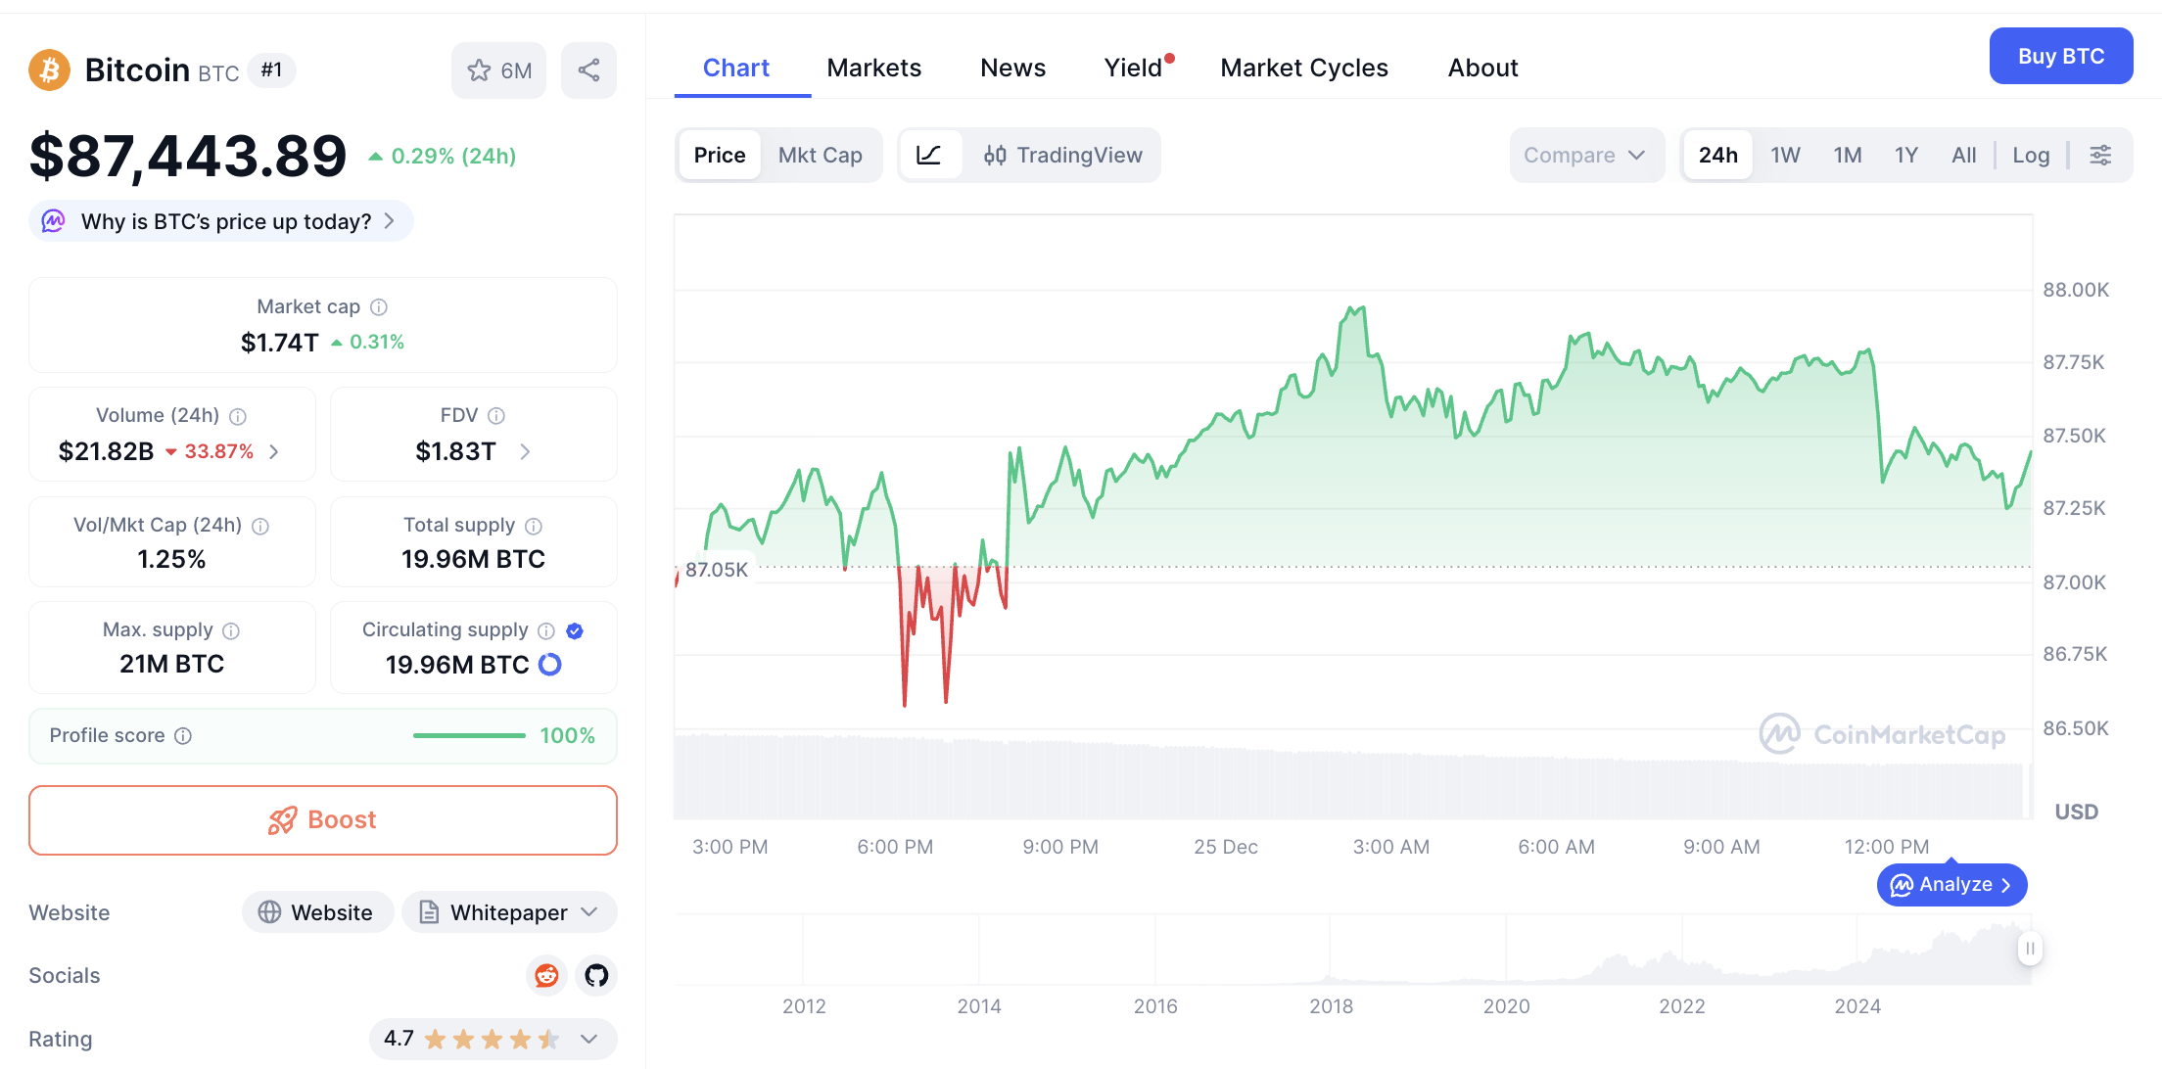Open the Markets tab
Image resolution: width=2162 pixels, height=1069 pixels.
(873, 68)
